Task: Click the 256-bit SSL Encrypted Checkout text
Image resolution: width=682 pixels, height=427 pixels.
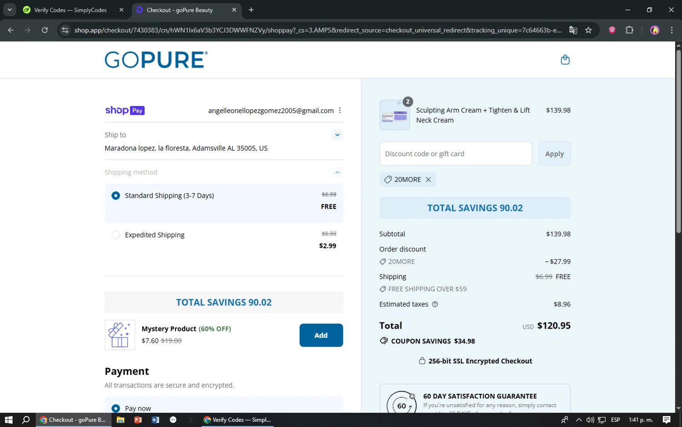Action: coord(480,361)
